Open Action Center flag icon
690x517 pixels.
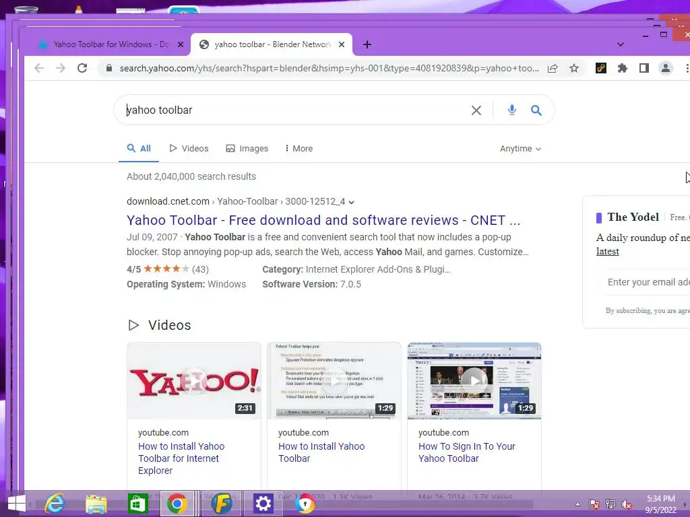point(594,504)
